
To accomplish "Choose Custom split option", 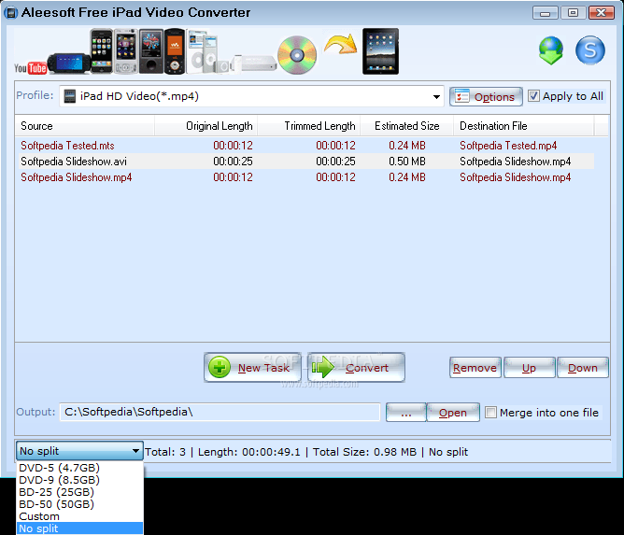I will [x=79, y=516].
